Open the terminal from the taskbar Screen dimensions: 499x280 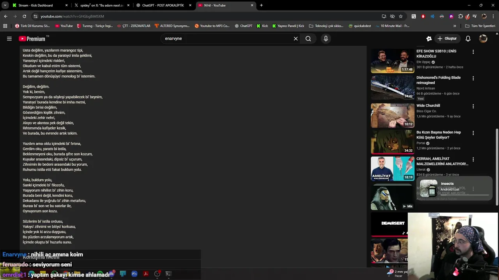point(168,274)
